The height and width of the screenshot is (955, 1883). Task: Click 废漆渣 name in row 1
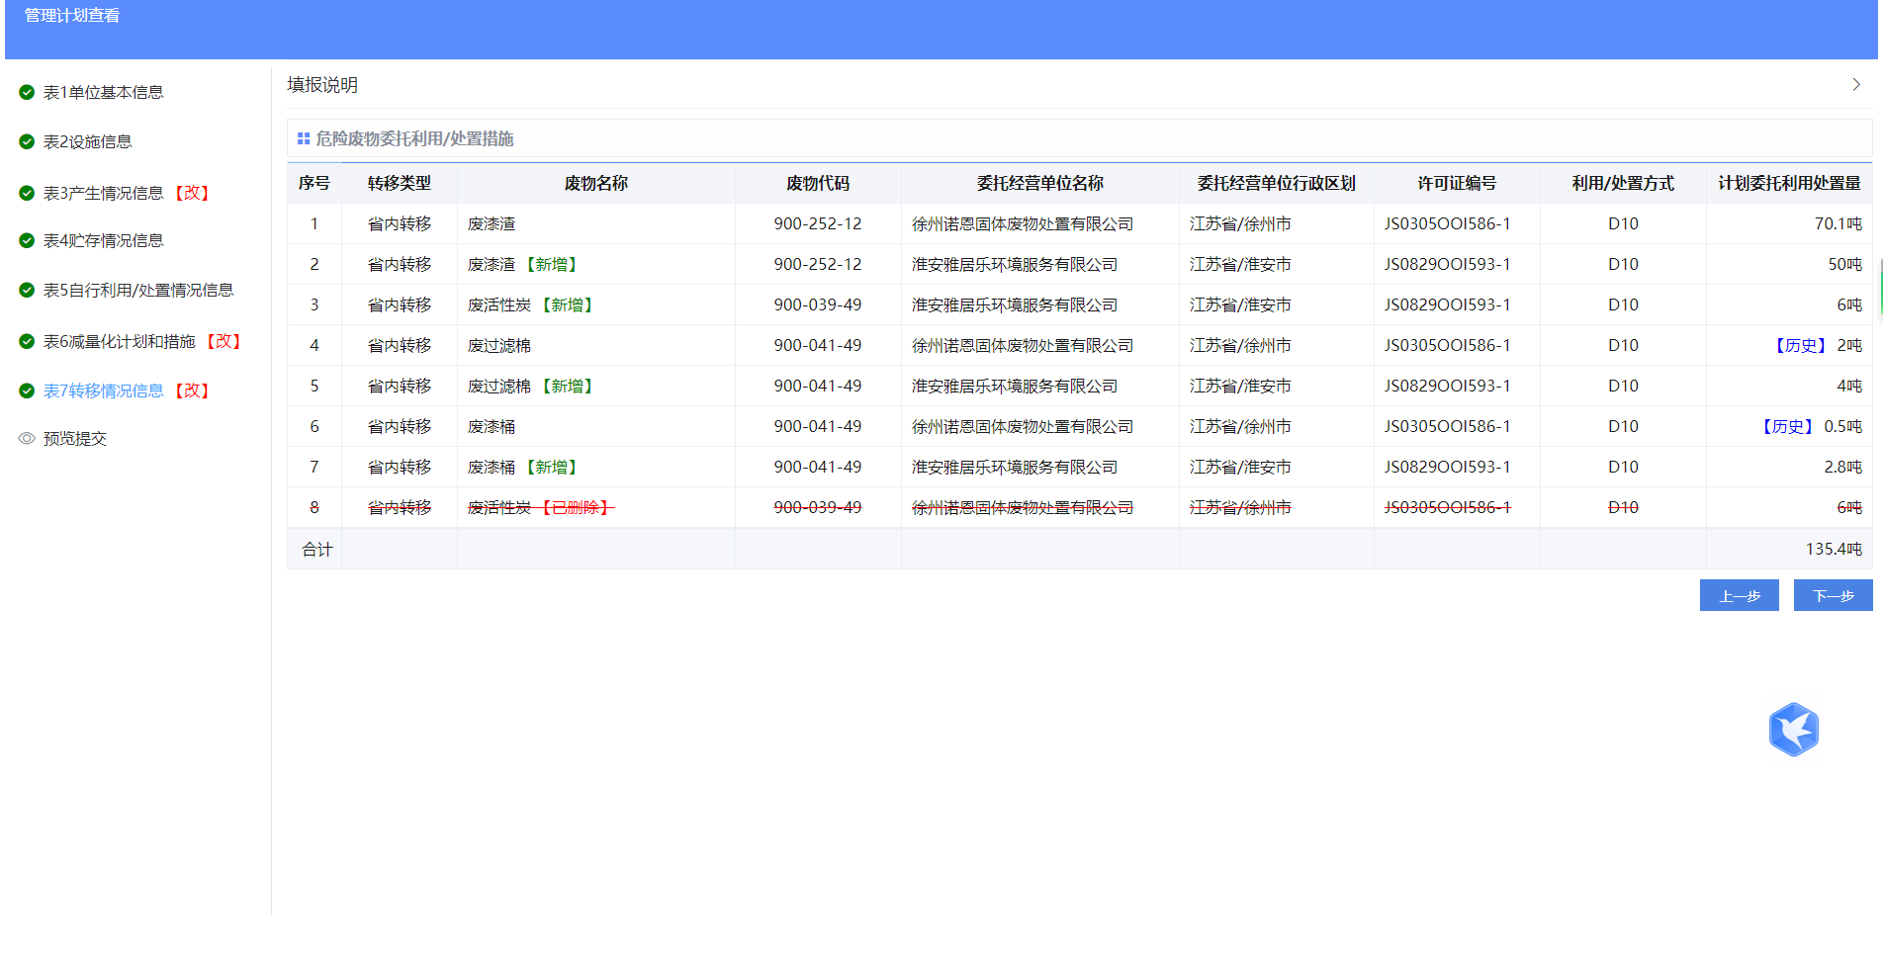click(492, 223)
